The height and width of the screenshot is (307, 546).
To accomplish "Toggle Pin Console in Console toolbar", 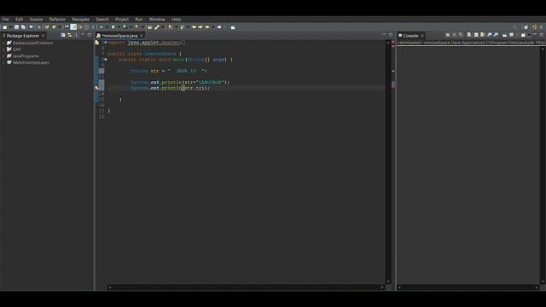I will pyautogui.click(x=504, y=35).
